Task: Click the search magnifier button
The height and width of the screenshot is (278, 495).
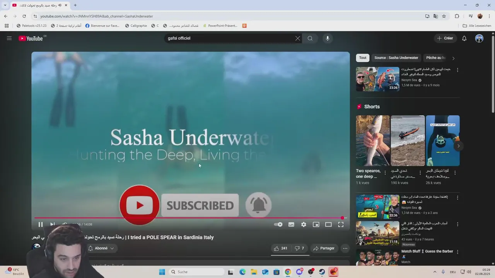Action: click(310, 38)
